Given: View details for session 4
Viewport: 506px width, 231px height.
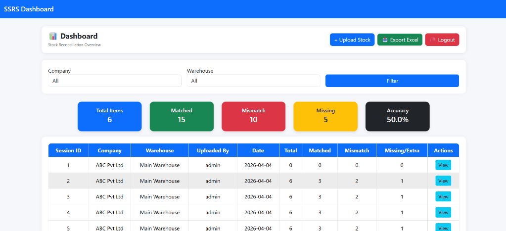Looking at the screenshot, I should point(443,213).
